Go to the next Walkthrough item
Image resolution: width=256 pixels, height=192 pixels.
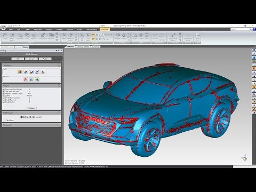(31, 117)
